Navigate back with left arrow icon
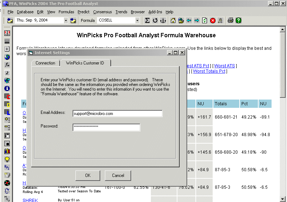The width and height of the screenshot is (287, 202). [189, 20]
